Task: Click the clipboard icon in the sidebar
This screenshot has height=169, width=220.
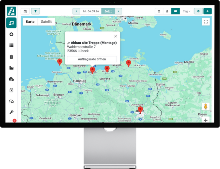Action: (11, 57)
